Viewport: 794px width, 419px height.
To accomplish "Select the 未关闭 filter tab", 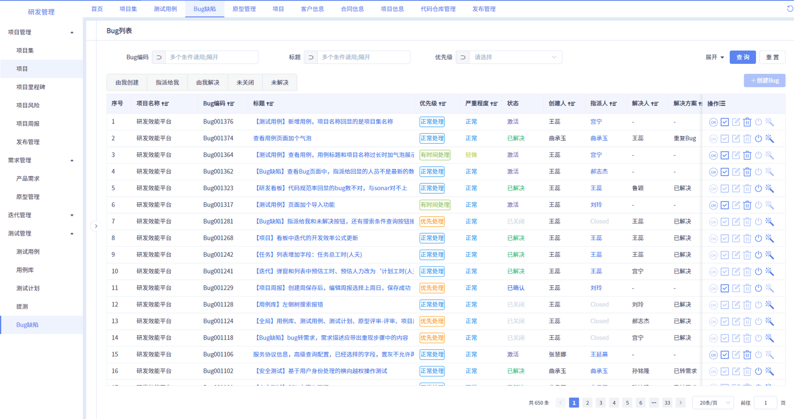I will [x=245, y=82].
